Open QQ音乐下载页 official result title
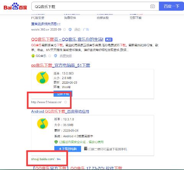The width and height of the screenshot is (184, 170). tap(67, 39)
